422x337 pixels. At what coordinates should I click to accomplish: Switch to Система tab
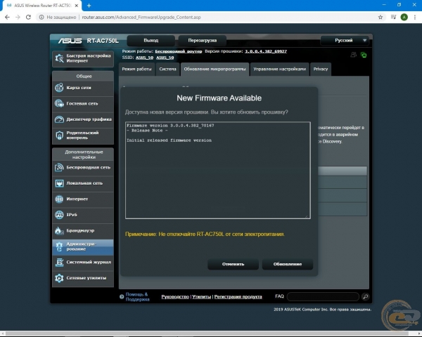pos(167,69)
